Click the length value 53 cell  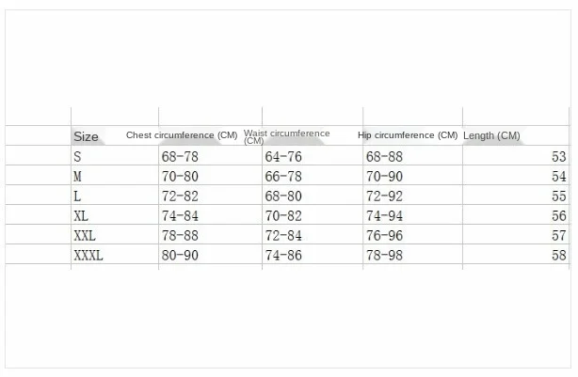[x=559, y=157]
